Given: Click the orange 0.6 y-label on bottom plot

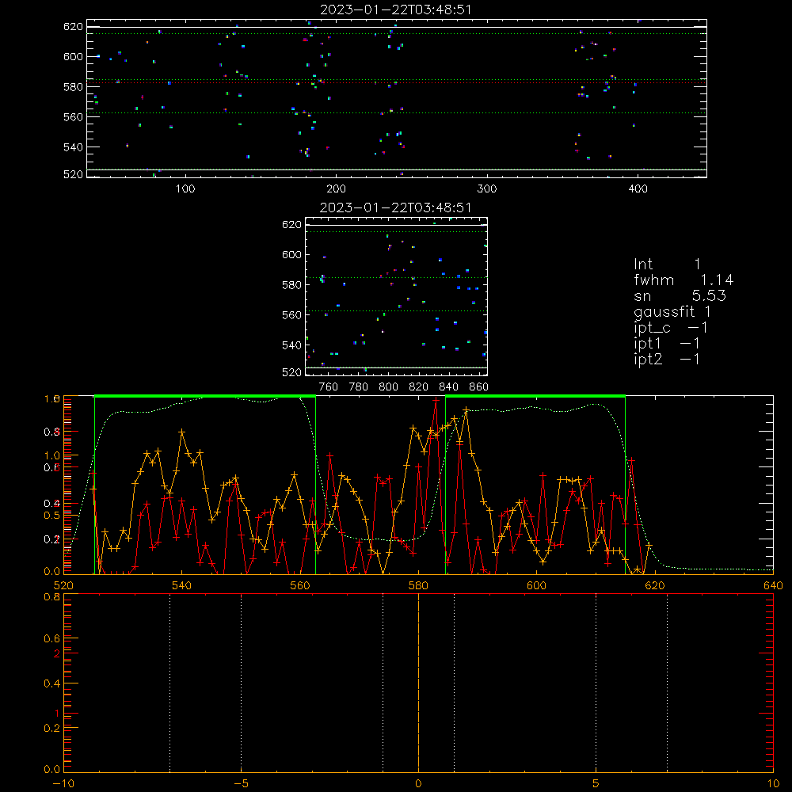Looking at the screenshot, I should click(52, 638).
